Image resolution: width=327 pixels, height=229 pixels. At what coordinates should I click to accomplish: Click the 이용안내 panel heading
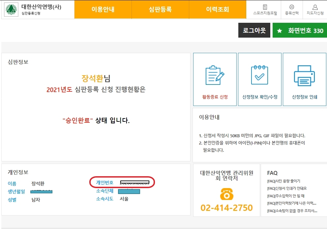coord(209,117)
